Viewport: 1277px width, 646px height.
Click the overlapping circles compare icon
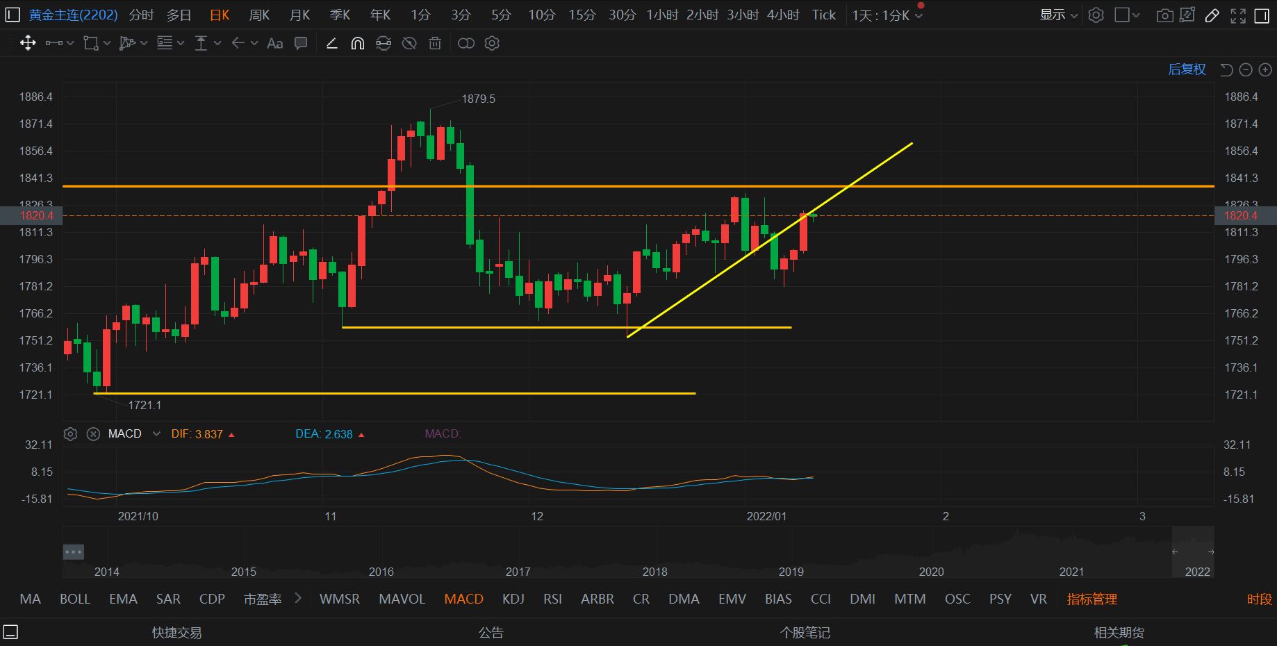coord(466,44)
